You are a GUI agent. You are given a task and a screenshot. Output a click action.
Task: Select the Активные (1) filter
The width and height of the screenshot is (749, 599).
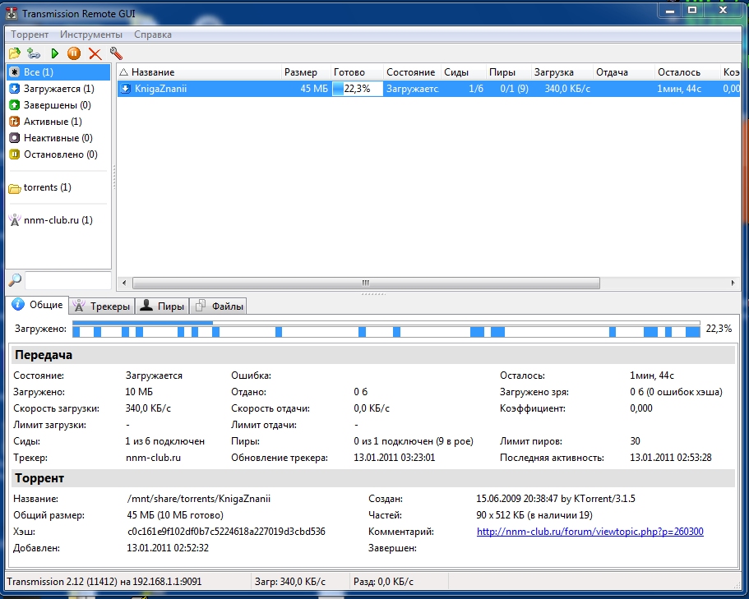coord(58,122)
